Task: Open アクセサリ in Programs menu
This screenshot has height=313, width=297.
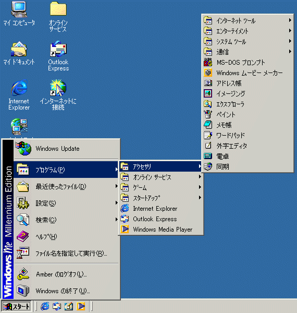Action: (x=161, y=166)
